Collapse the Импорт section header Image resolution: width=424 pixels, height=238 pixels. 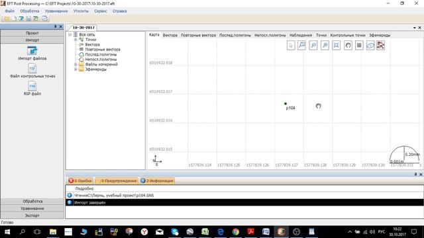point(32,40)
